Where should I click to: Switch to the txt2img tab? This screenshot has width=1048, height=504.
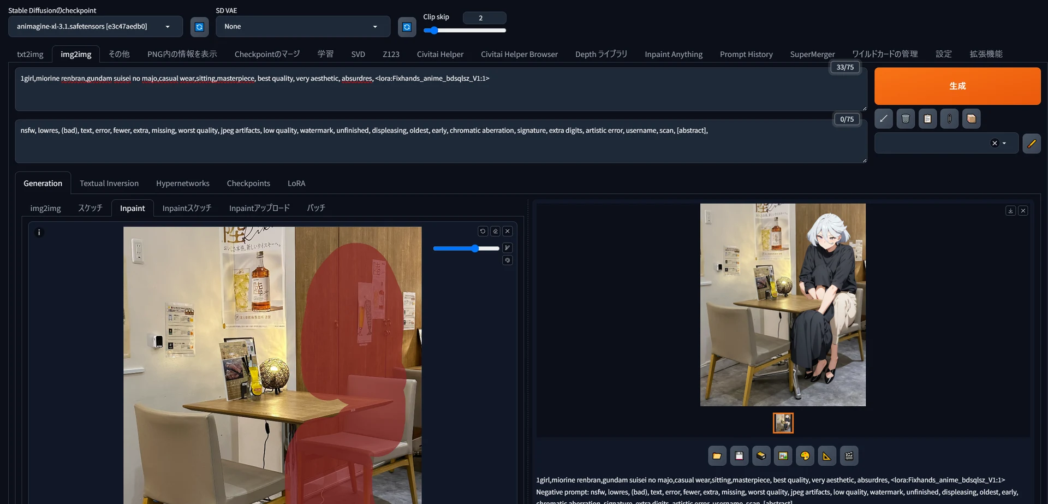tap(30, 54)
